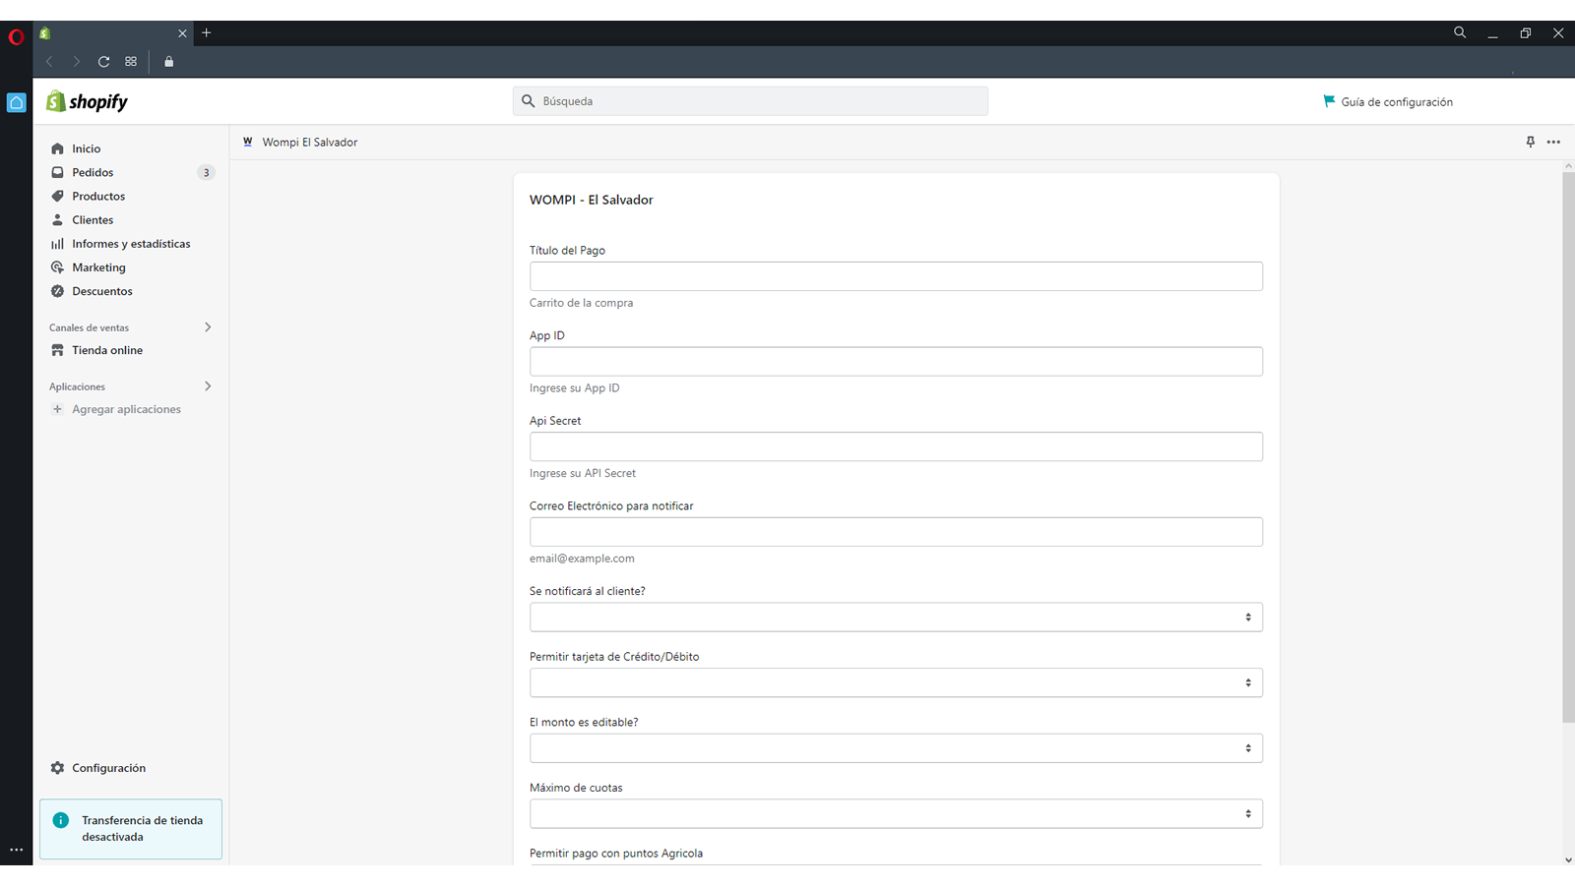Image resolution: width=1575 pixels, height=885 pixels.
Task: Open El monto es editable dropdown
Action: (896, 748)
